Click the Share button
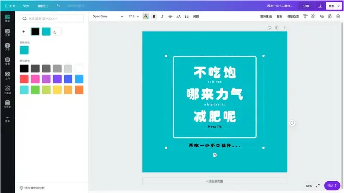Image resolution: width=344 pixels, height=193 pixels. coord(306,6)
